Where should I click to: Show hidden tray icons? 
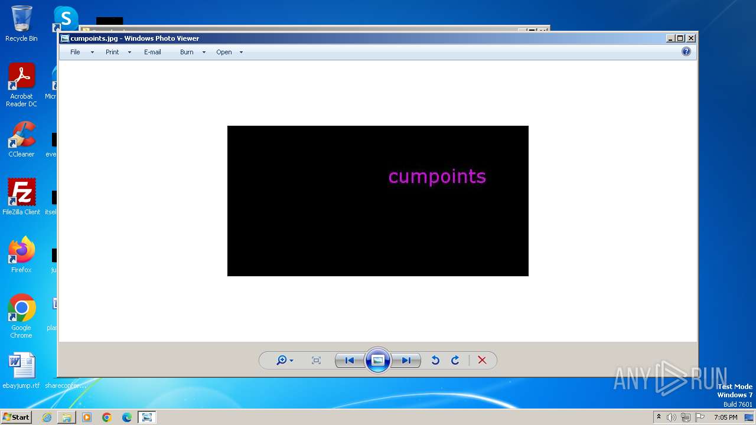(659, 417)
